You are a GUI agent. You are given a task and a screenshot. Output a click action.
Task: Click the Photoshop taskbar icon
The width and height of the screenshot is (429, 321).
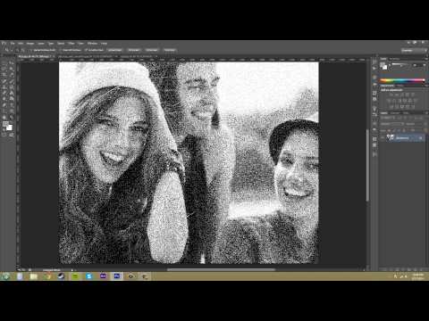pyautogui.click(x=117, y=276)
